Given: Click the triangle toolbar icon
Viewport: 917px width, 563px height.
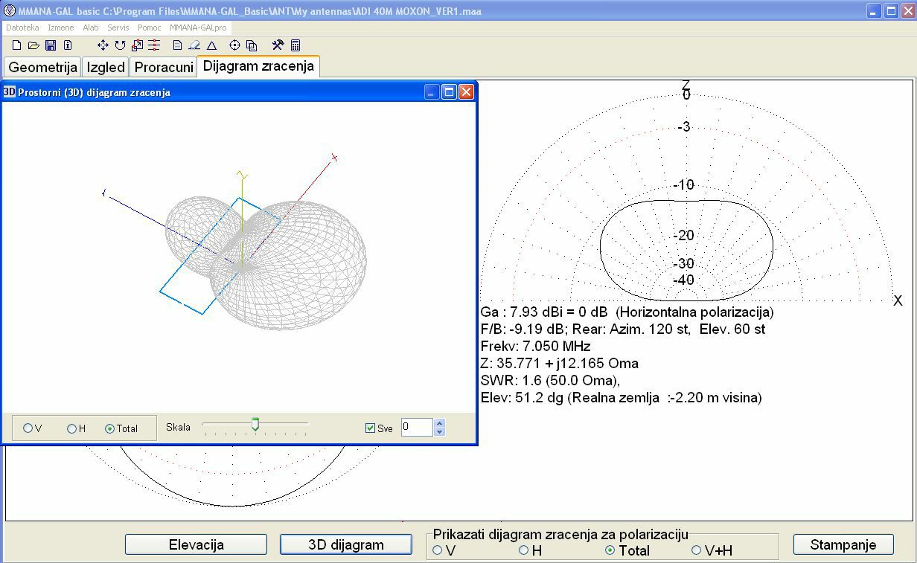Looking at the screenshot, I should (211, 45).
